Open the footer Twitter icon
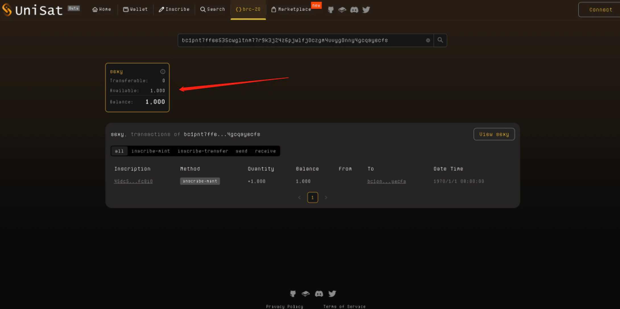The image size is (620, 309). tap(332, 294)
